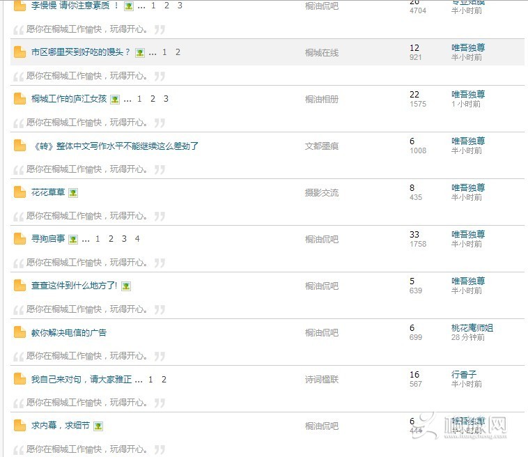Viewport: 528px width, 457px height.
Task: Click image attachment icon after 市区哪里买到好吃的馒头
Action: [140, 53]
